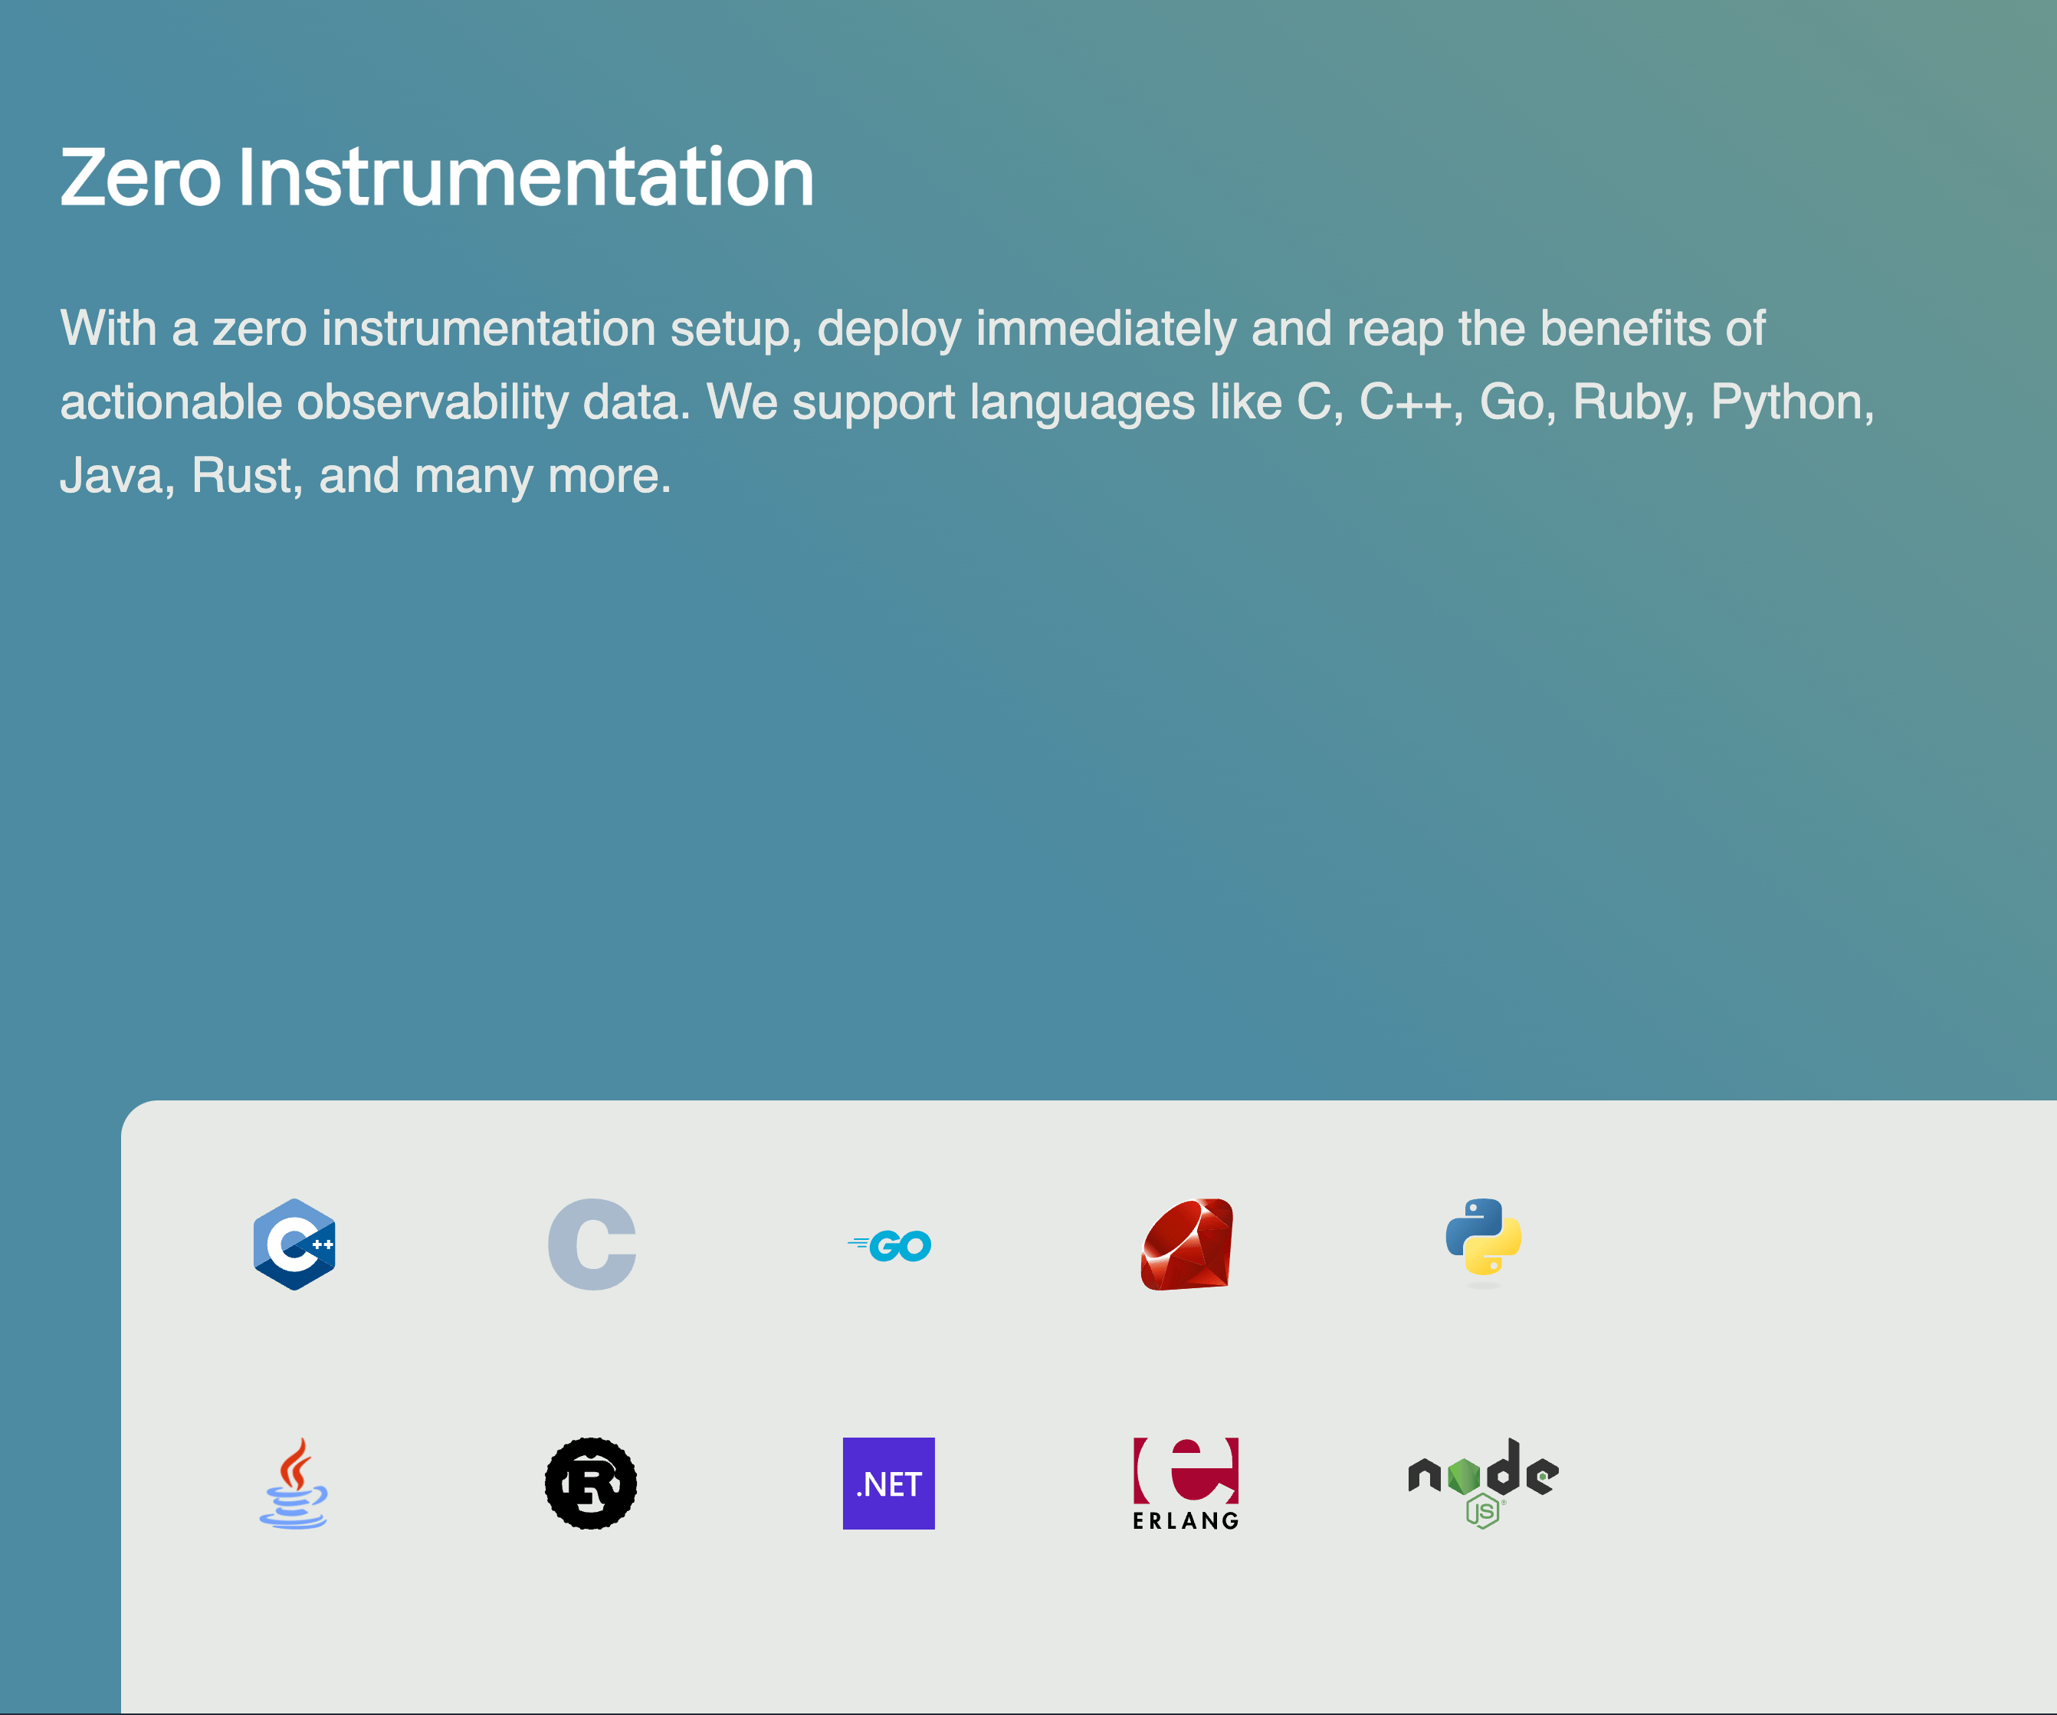The image size is (2057, 1715).
Task: Click the gray C language logo
Action: point(592,1244)
